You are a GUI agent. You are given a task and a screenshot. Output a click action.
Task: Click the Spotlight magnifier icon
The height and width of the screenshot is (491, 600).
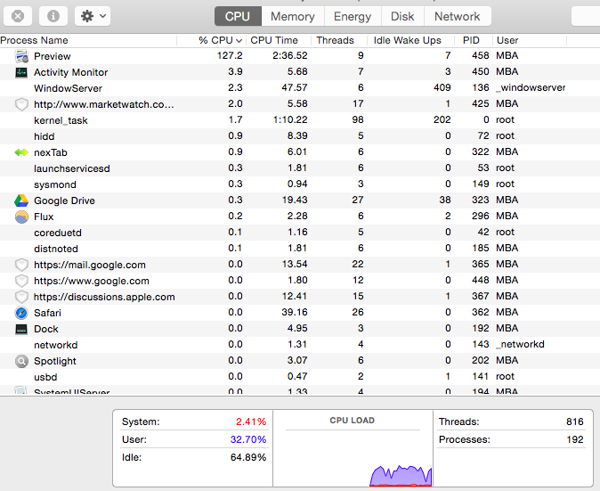click(21, 361)
